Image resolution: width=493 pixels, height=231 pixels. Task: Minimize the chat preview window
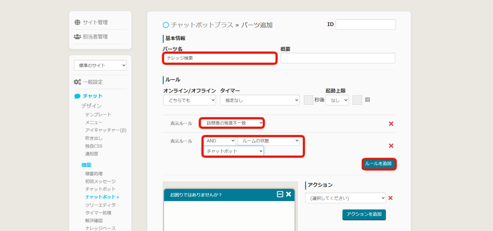coord(280,194)
